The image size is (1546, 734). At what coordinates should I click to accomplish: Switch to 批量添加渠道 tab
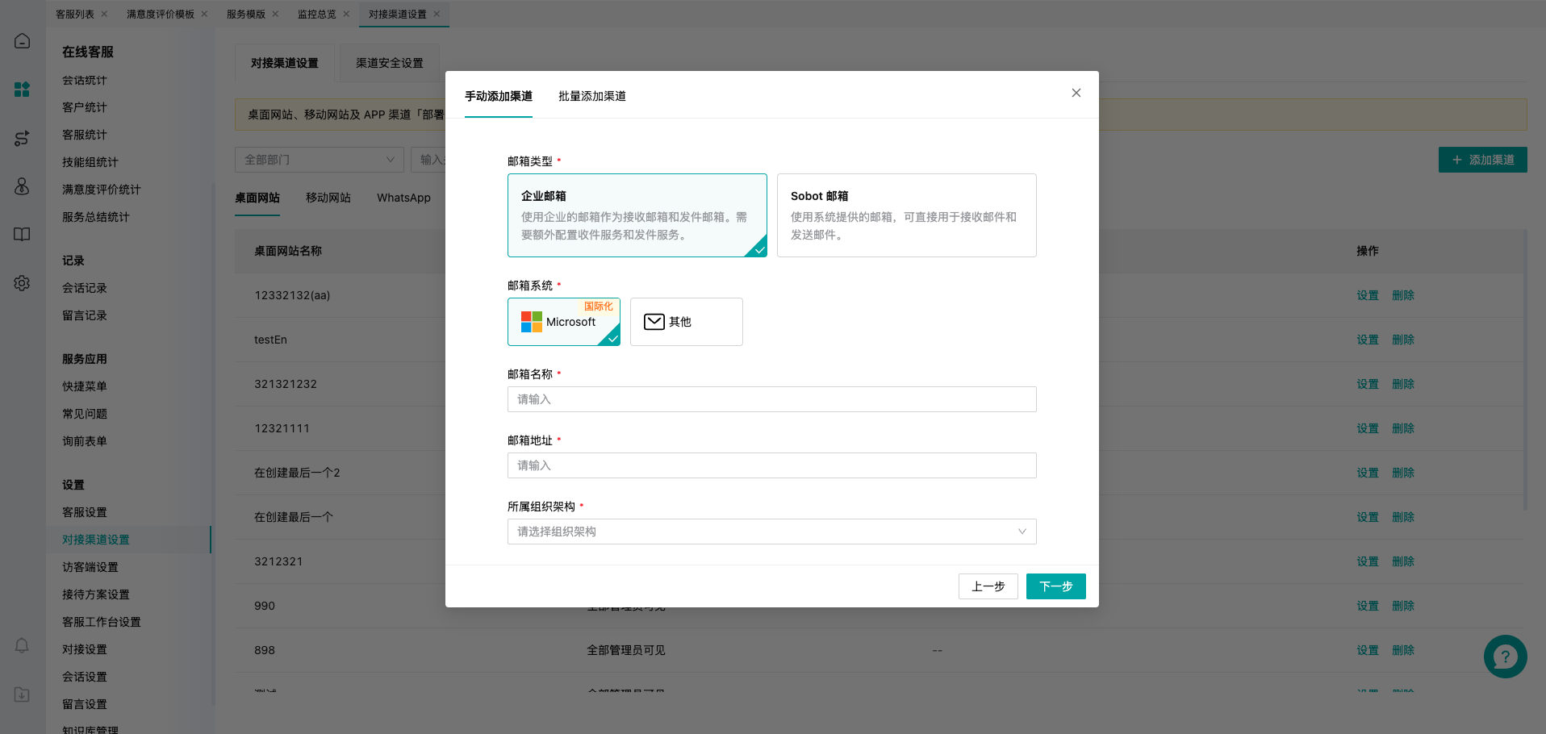[592, 96]
